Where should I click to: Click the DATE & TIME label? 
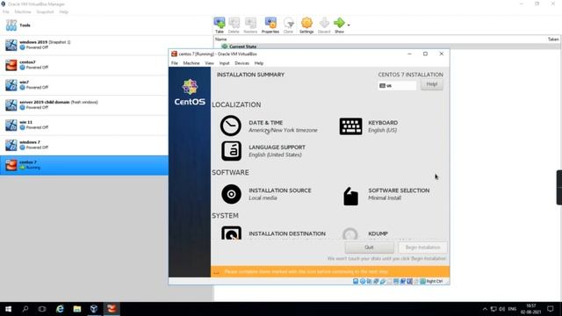click(x=265, y=123)
